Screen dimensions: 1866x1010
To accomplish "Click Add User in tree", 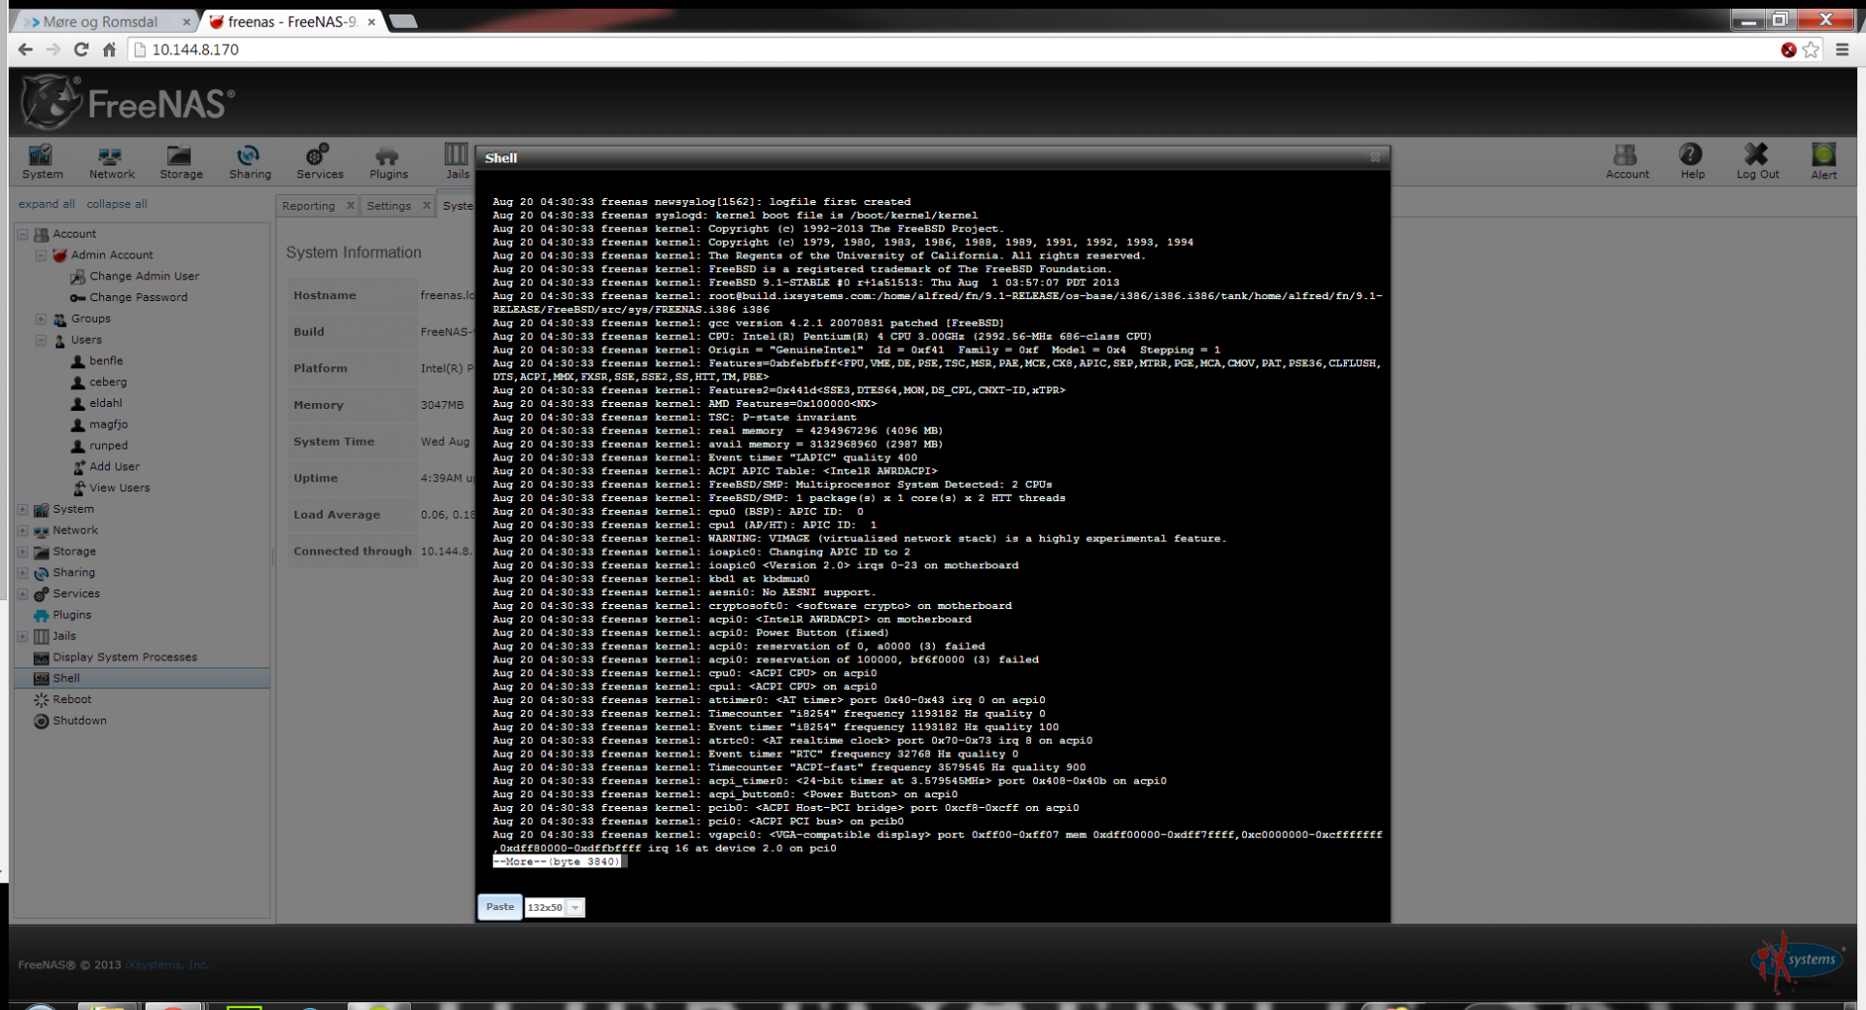I will [114, 467].
